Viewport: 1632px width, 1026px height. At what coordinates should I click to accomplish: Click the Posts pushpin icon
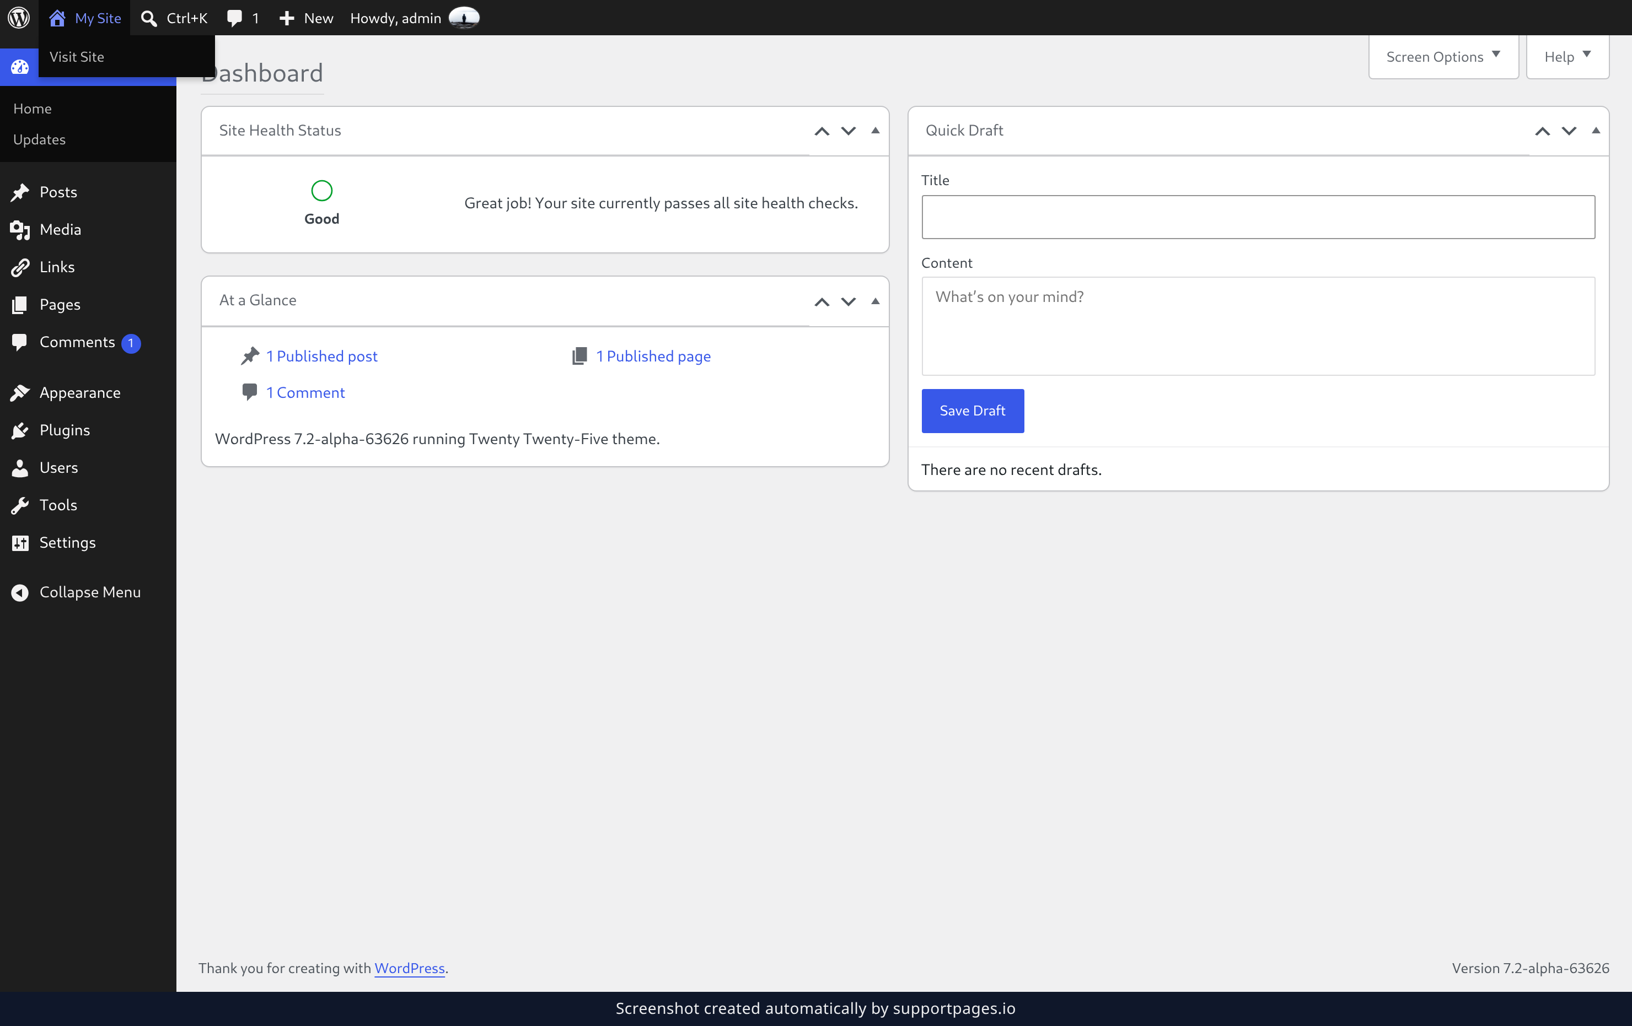pyautogui.click(x=20, y=192)
